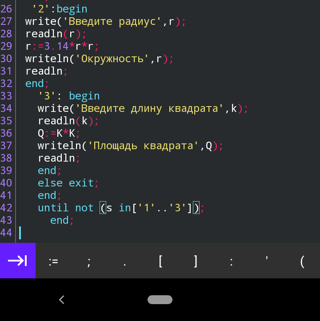Click the 'r:=3.14*r*r;' expression

[62, 46]
